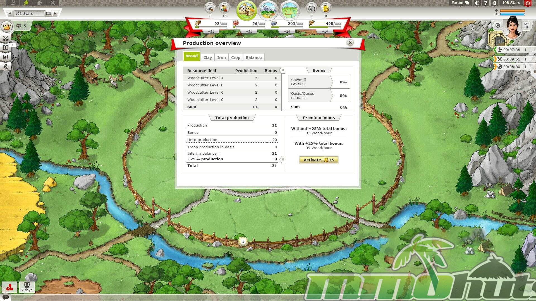Click the wood storage progress bar
This screenshot has height=301, width=536.
pyautogui.click(x=211, y=27)
